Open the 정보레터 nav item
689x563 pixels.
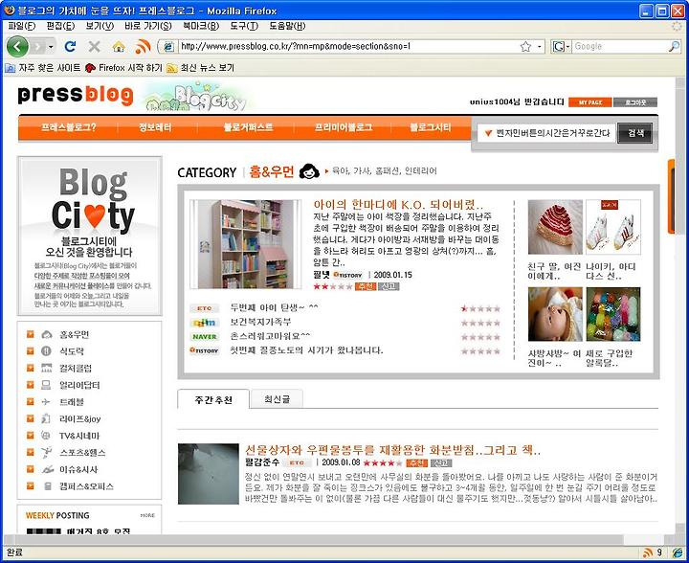coord(155,127)
